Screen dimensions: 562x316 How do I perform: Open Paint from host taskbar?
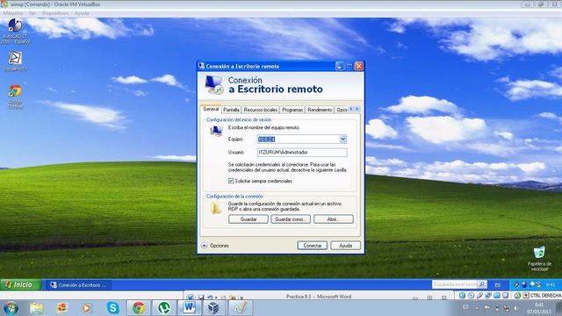click(x=240, y=308)
